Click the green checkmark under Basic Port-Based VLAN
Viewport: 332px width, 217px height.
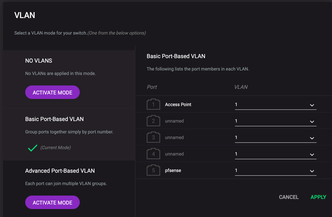coord(33,147)
